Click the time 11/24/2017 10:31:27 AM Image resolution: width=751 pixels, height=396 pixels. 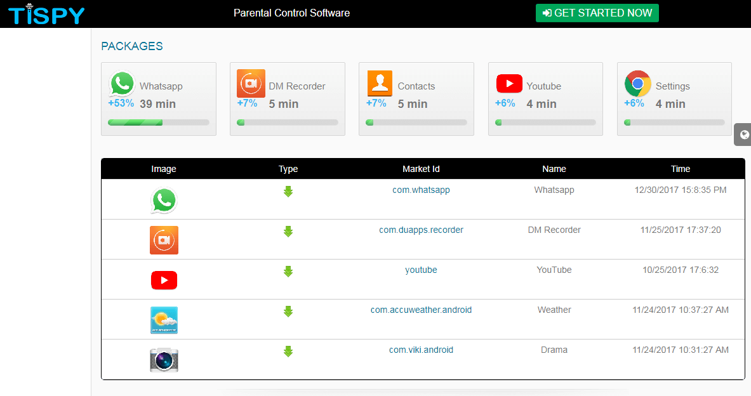point(681,350)
